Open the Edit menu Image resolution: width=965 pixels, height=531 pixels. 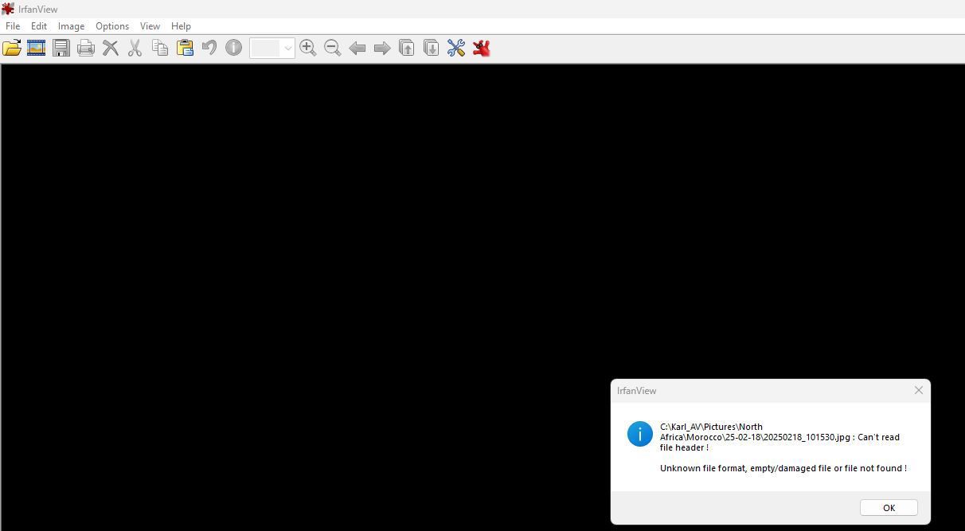pos(39,25)
